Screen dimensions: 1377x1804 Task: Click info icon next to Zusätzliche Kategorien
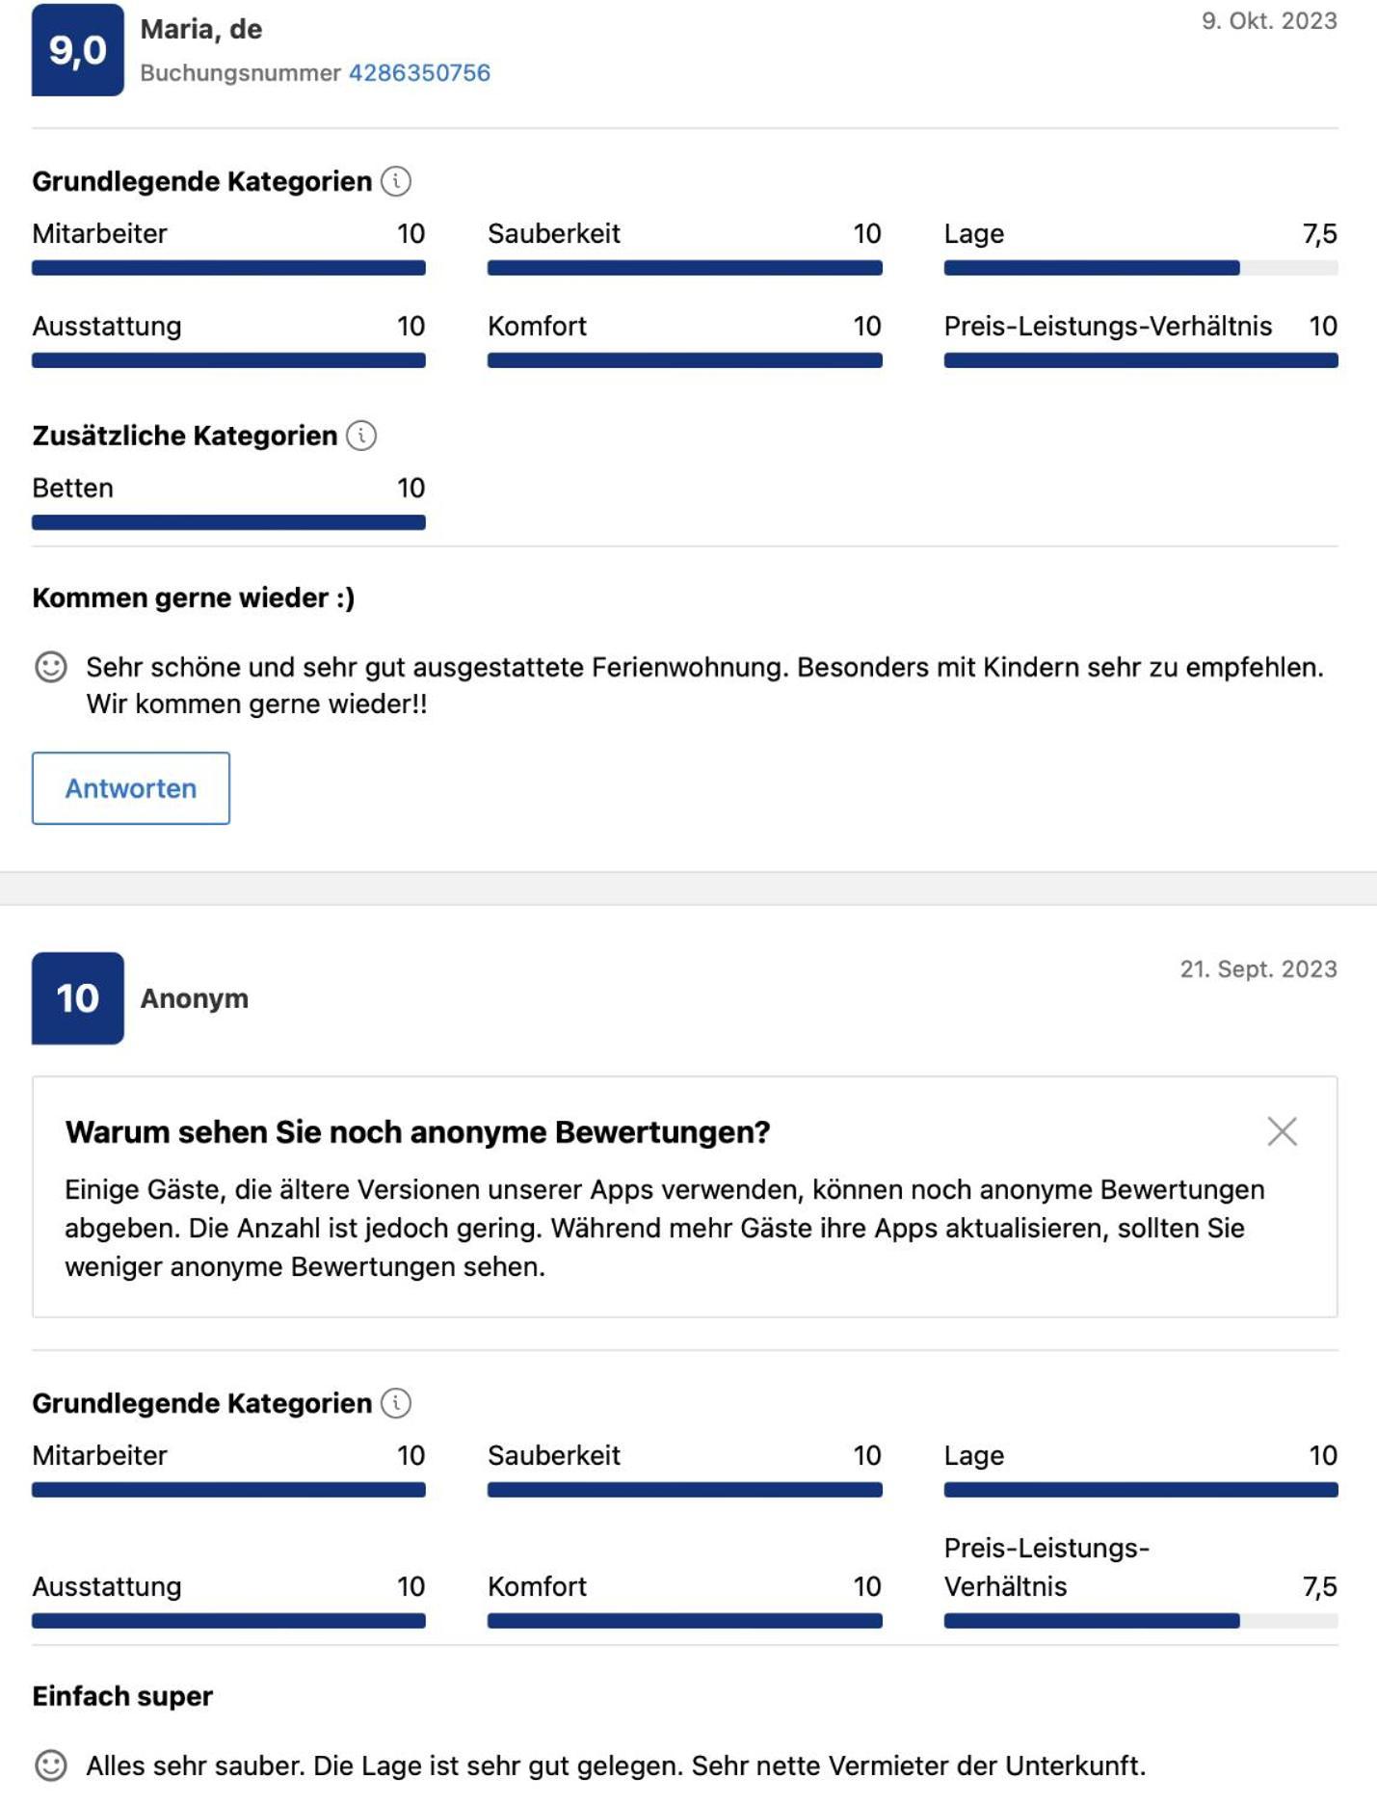(361, 436)
